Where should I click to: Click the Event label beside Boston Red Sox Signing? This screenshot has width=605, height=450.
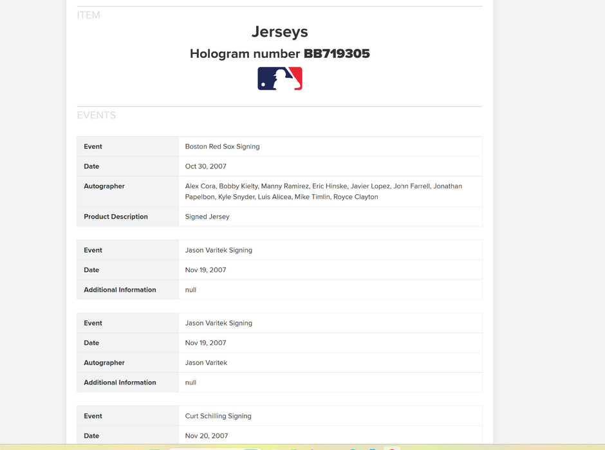pos(93,147)
